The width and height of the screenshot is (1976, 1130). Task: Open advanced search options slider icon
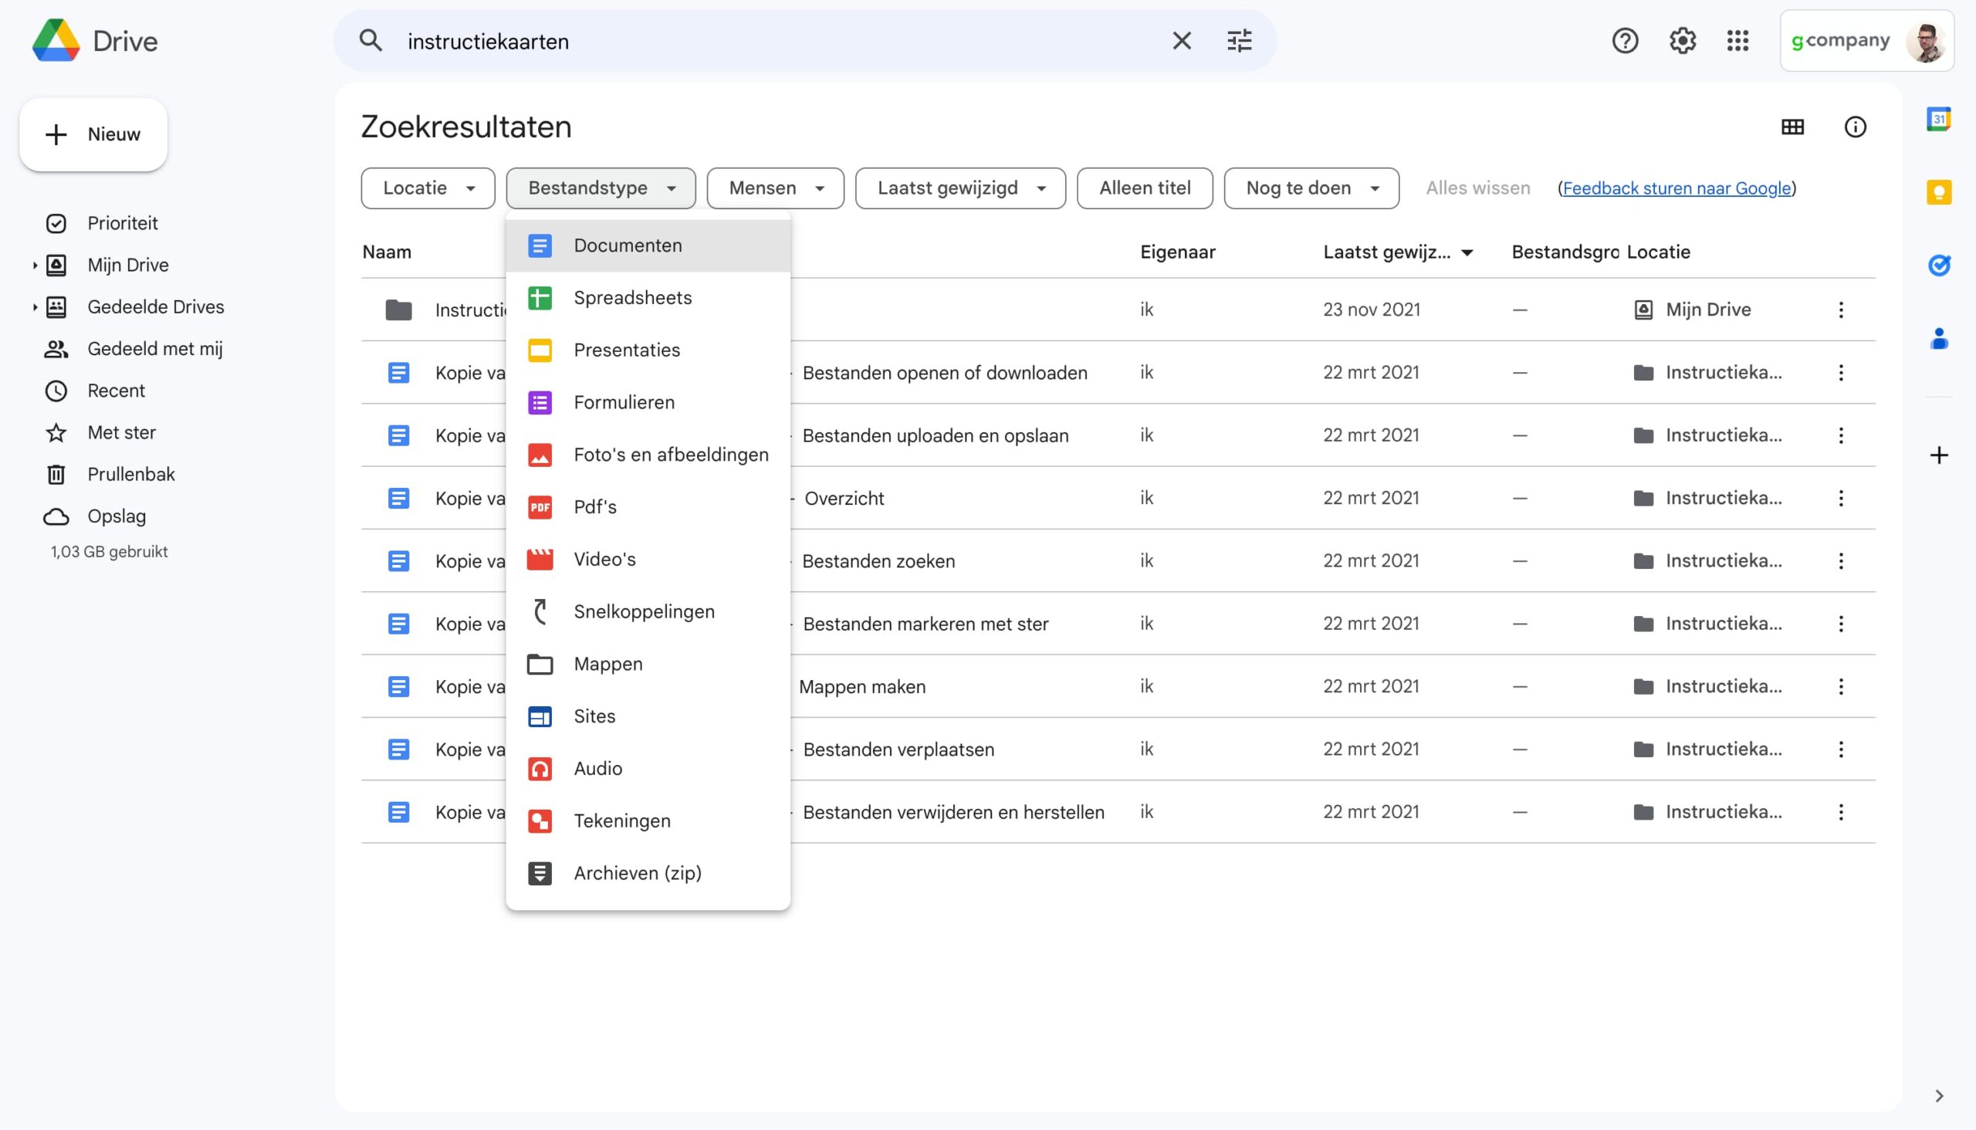(x=1240, y=41)
